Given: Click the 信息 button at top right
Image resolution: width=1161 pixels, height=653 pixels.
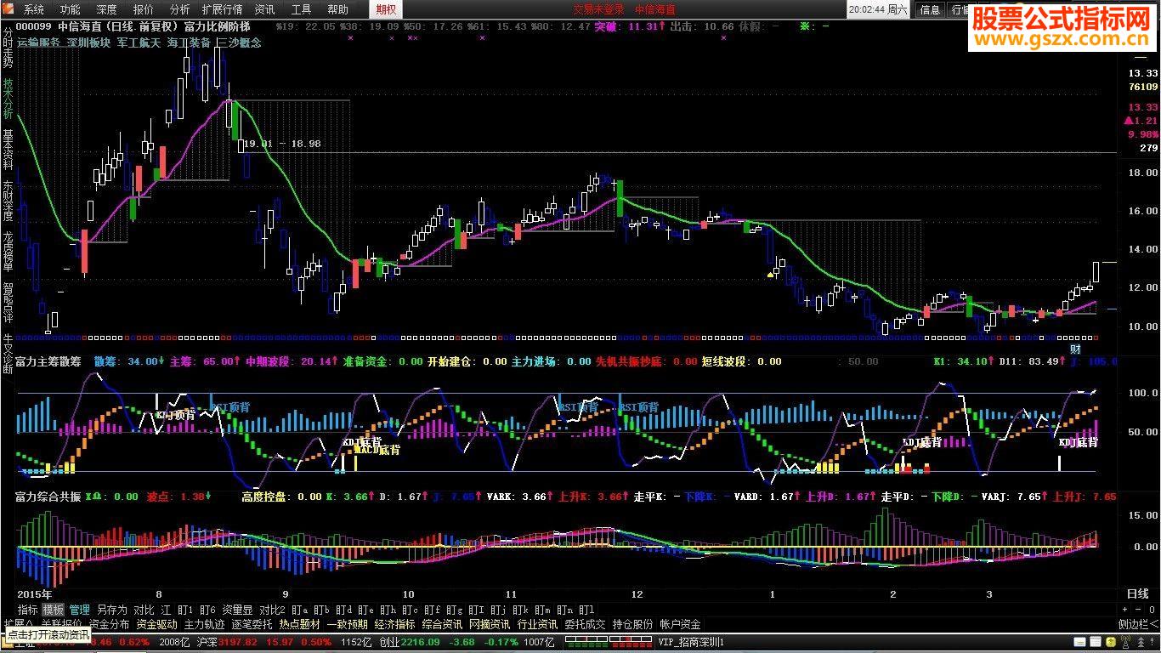Looking at the screenshot, I should tap(931, 9).
